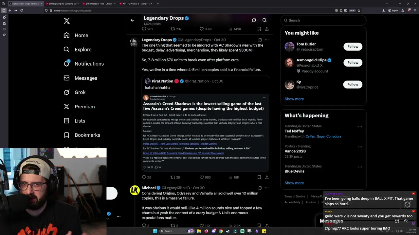Click the X logo above Home
This screenshot has width=419, height=235.
67,21
